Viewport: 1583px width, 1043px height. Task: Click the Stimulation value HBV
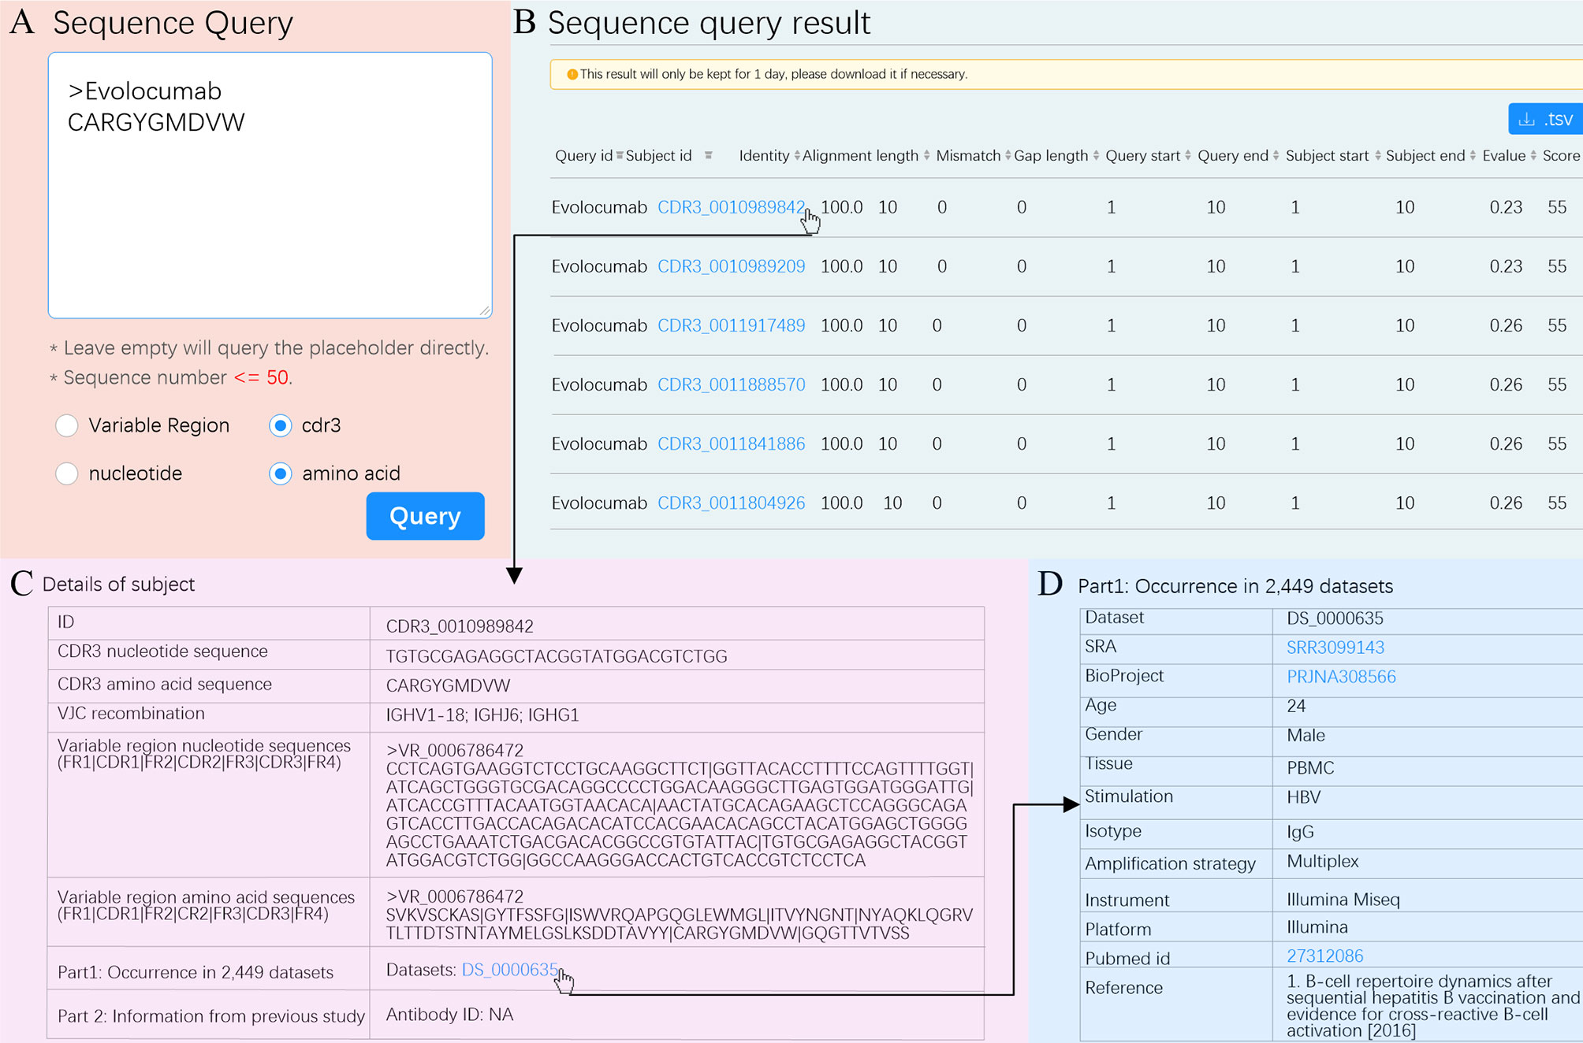1304,797
